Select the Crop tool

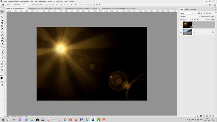pos(2,23)
